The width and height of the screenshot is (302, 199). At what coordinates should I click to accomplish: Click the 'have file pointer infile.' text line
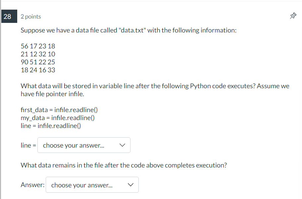[x=52, y=94]
